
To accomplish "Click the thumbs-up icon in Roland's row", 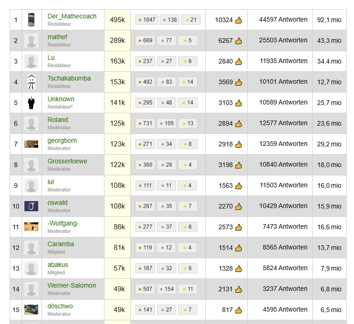I will tap(238, 124).
